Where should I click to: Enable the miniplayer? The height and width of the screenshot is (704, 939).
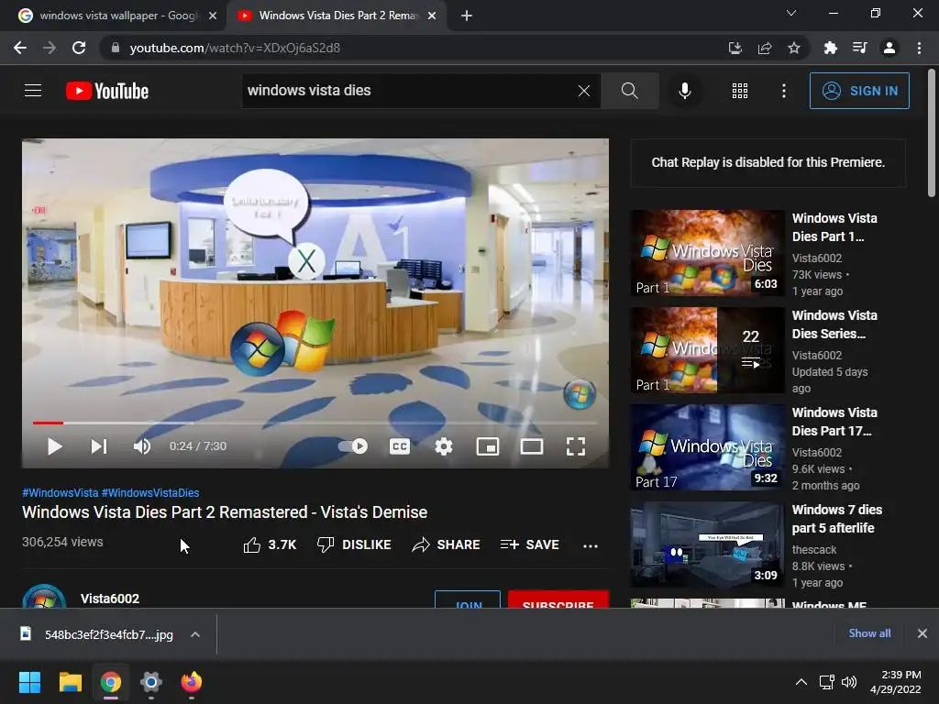(x=488, y=446)
